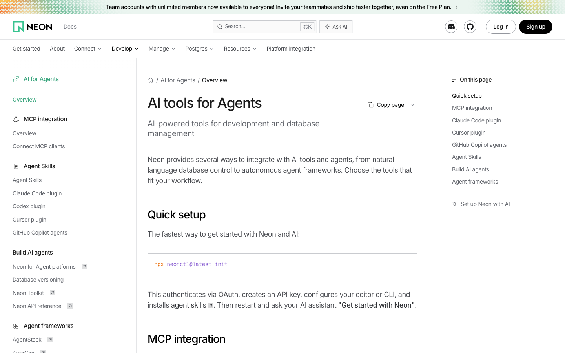Click the sparkle icon by Set up Neon with AI
Image resolution: width=565 pixels, height=353 pixels.
[455, 204]
